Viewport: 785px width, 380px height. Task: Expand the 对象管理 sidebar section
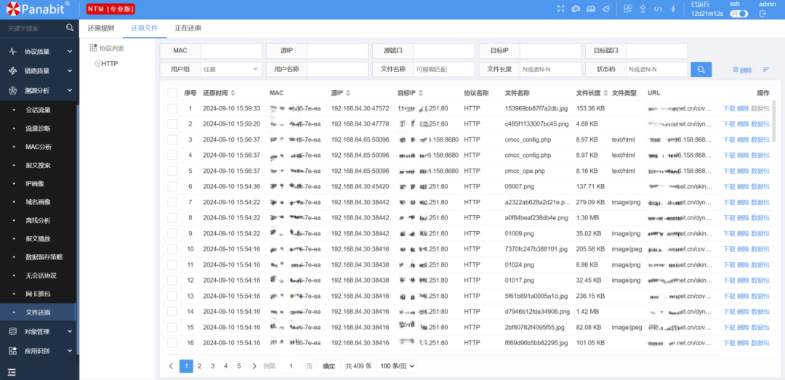click(x=70, y=331)
